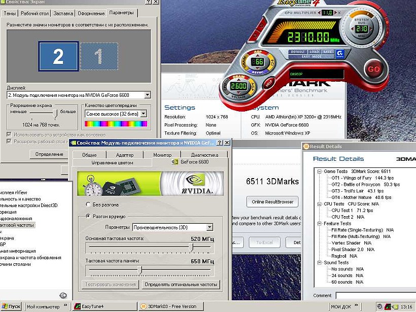Click the Online ResultBrowser button
The image size is (416, 312).
tap(272, 201)
